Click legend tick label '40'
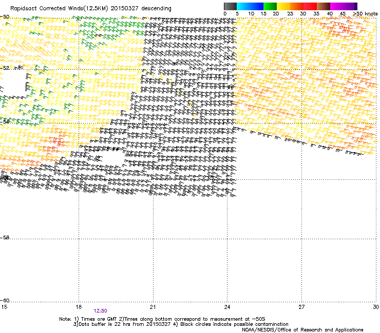Image resolution: width=380 pixels, height=333 pixels. [330, 14]
